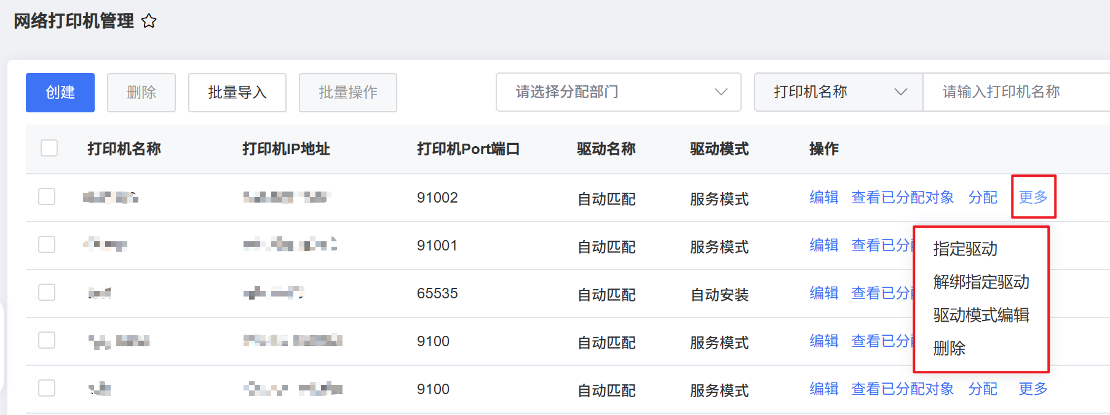Open 更多 in the last visible row
The width and height of the screenshot is (1110, 415).
pos(1033,389)
